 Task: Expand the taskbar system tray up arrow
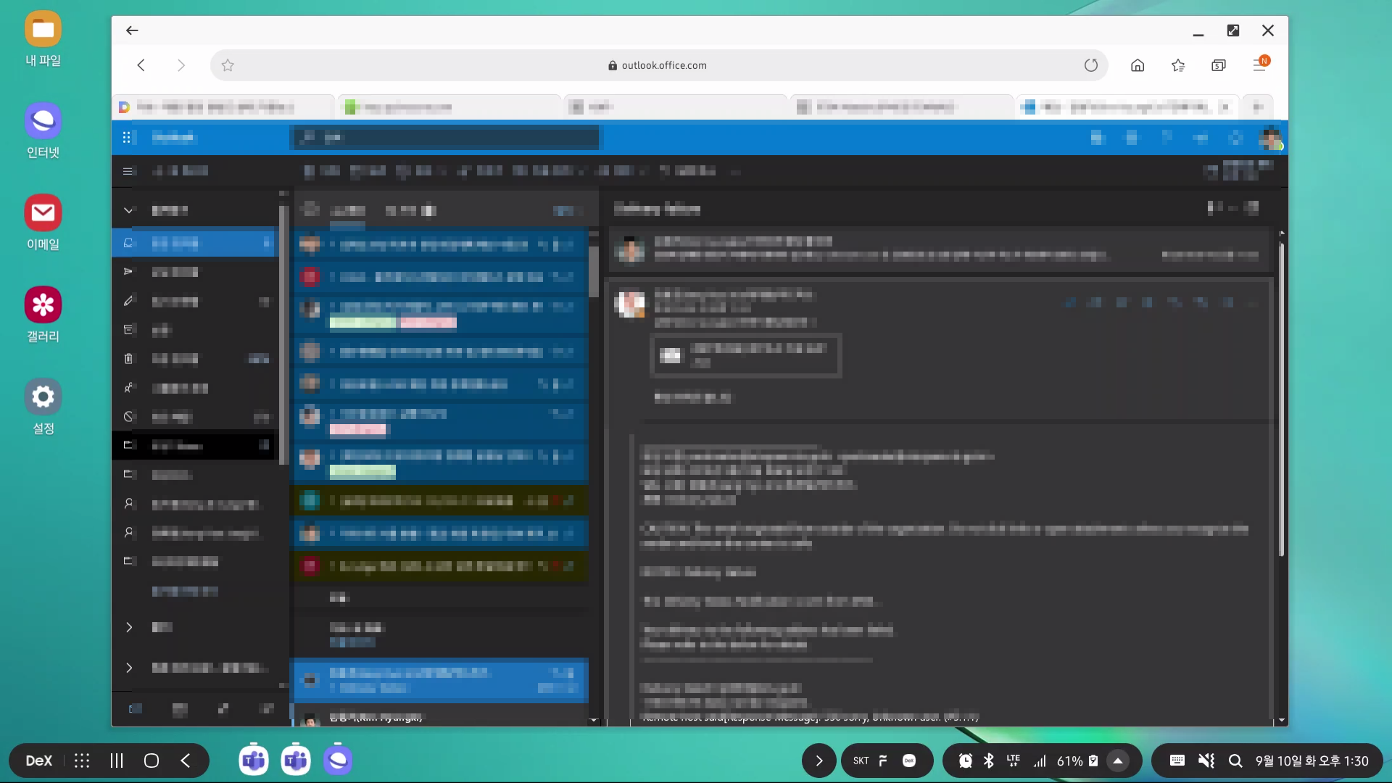[1118, 761]
